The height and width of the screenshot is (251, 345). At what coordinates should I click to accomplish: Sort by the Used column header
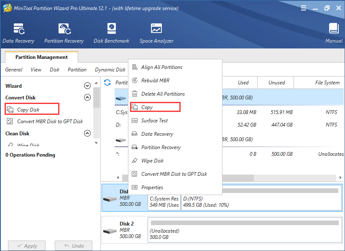(243, 83)
